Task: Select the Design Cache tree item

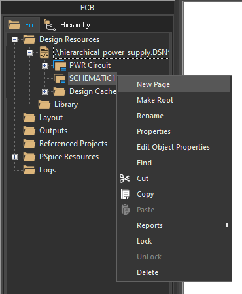Action: click(93, 91)
